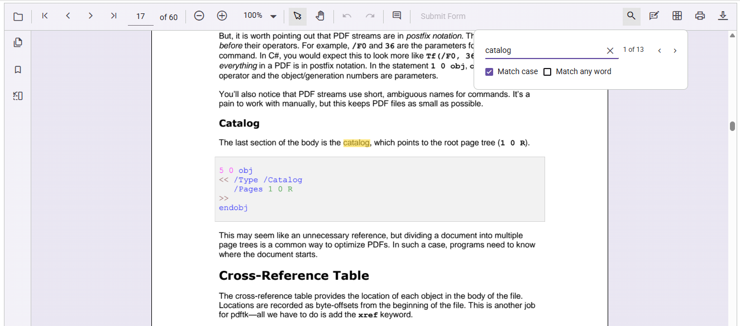Click the vertical scrollbar thumb
The image size is (740, 326).
732,126
